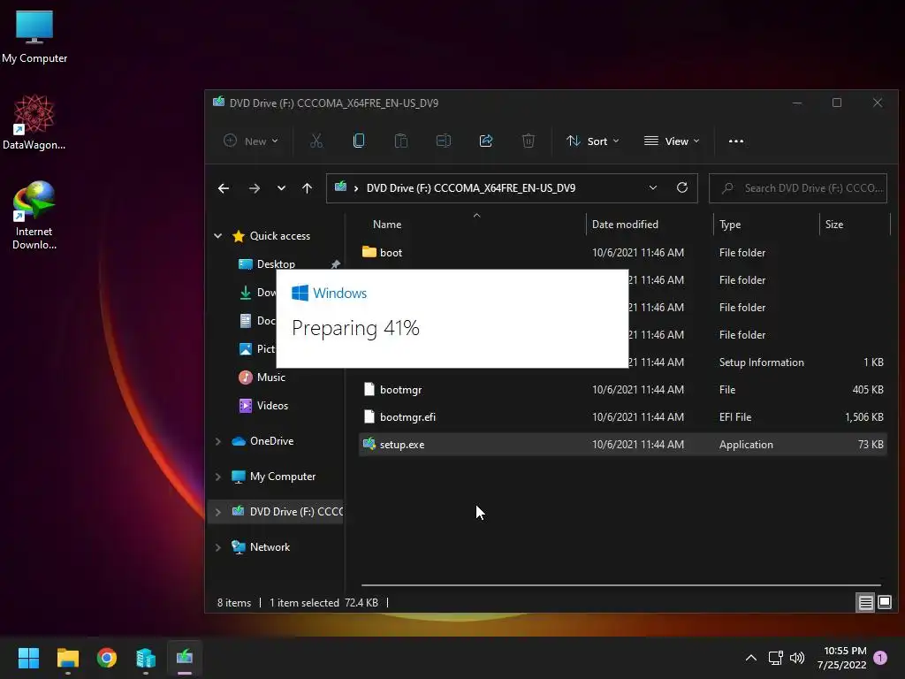Open the View dropdown menu
Screen dimensions: 905x679
click(672, 141)
